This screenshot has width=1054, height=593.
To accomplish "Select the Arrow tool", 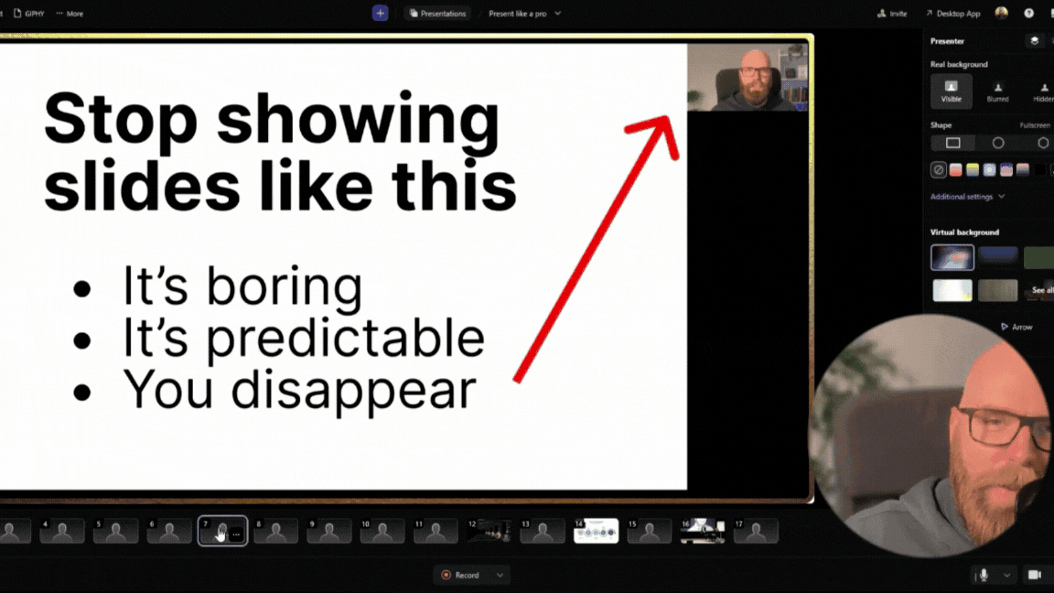I will click(x=1016, y=327).
